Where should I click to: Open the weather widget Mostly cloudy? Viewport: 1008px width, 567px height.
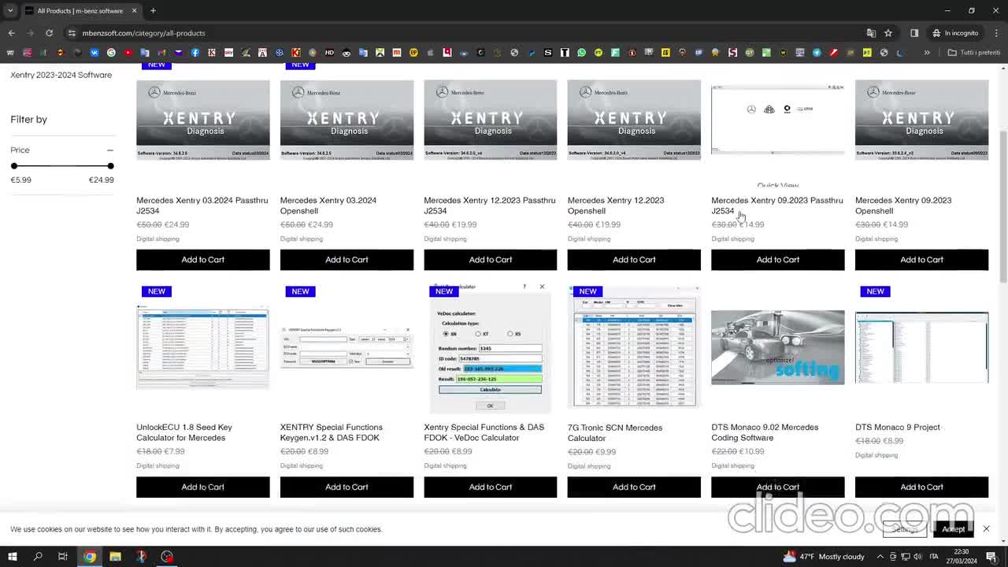[x=824, y=557]
